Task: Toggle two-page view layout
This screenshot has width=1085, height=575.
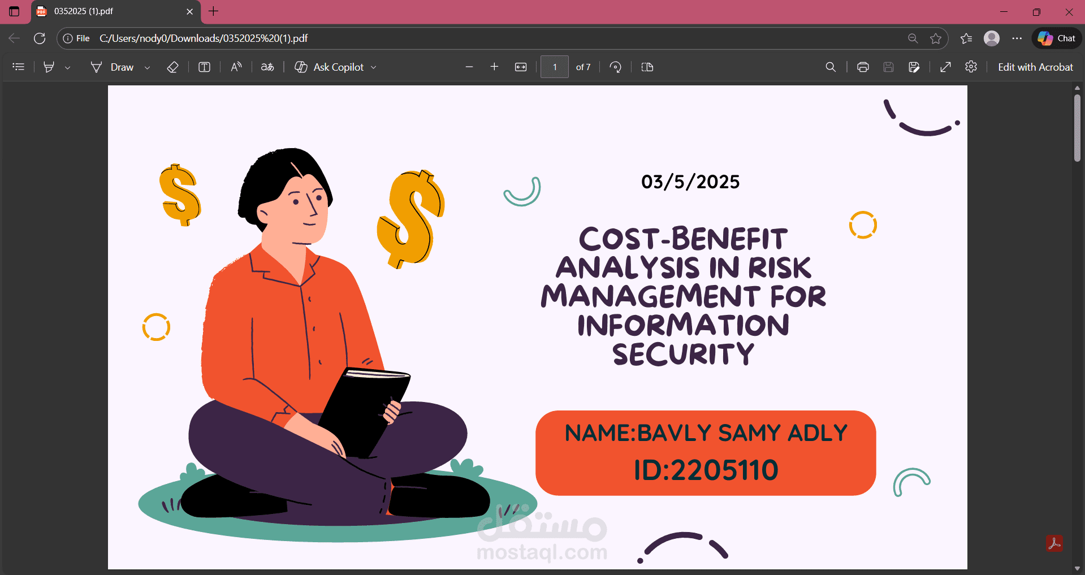Action: coord(647,67)
